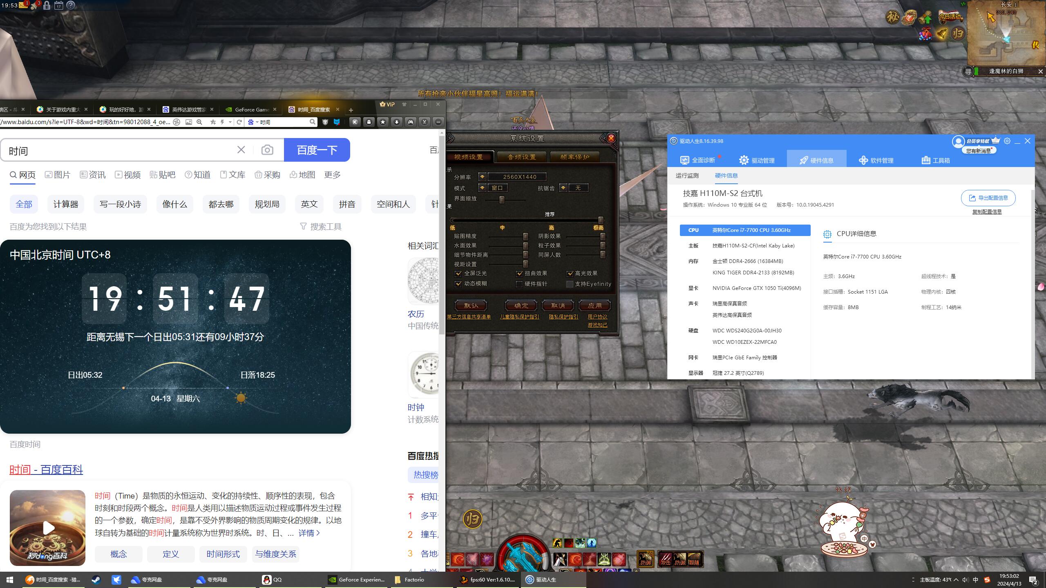Click the browser download arrow icon
The width and height of the screenshot is (1046, 588).
point(396,122)
